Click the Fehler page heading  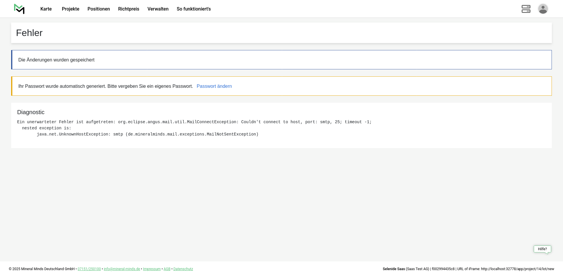[29, 33]
